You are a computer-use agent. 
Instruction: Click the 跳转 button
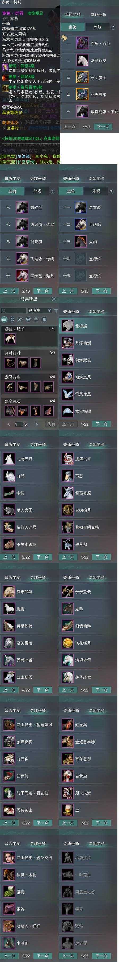51,424
